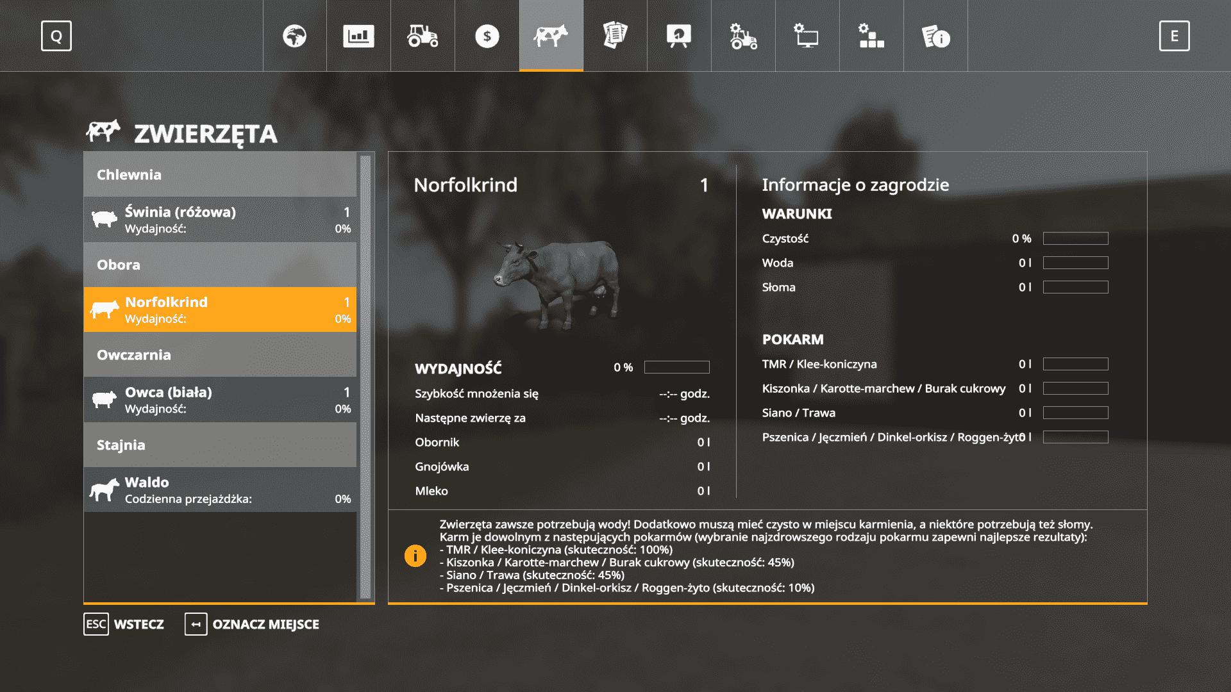This screenshot has height=692, width=1231.
Task: Open the general settings blocks tab
Action: [872, 36]
